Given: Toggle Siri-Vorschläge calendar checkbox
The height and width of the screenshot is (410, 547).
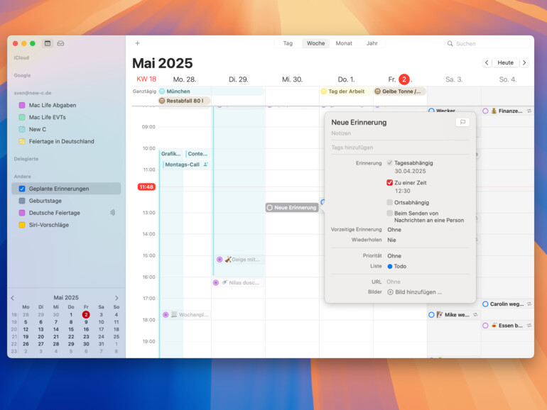Looking at the screenshot, I should (x=22, y=225).
